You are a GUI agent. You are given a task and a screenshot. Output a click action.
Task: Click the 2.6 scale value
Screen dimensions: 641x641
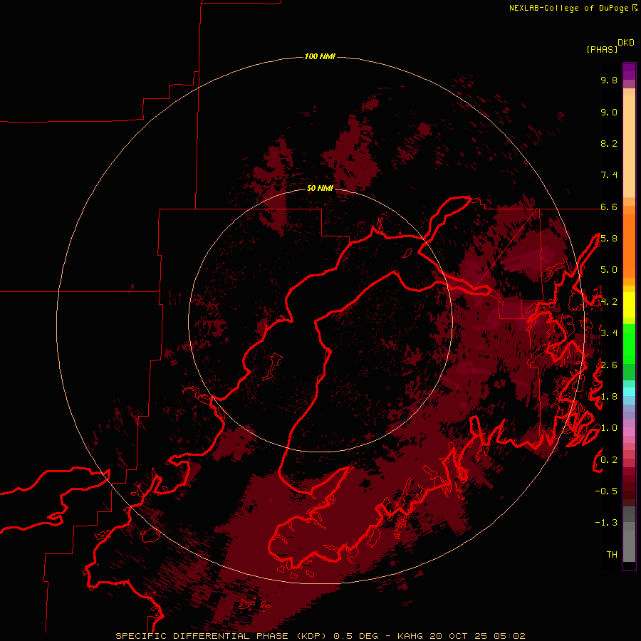tap(609, 365)
